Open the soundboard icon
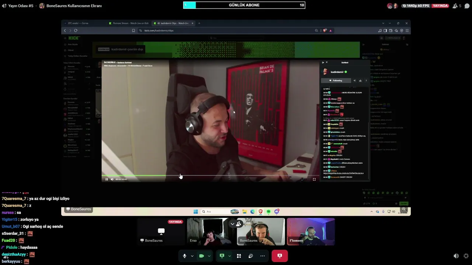 click(x=251, y=256)
